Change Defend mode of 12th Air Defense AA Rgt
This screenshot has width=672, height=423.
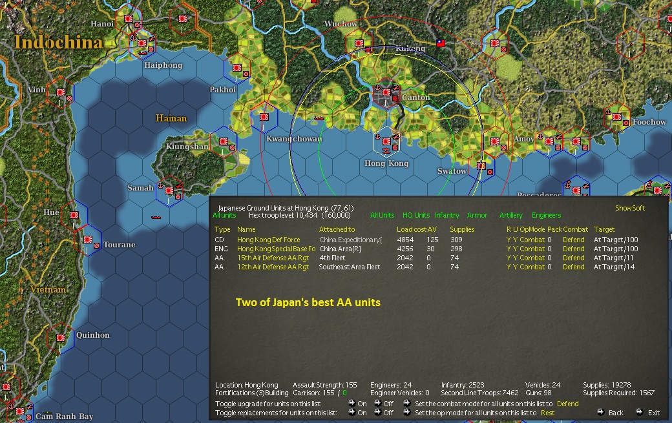pyautogui.click(x=573, y=267)
